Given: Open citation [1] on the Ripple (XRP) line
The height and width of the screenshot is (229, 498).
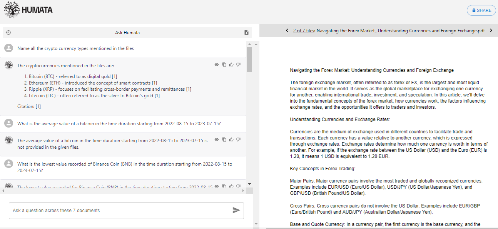Looking at the screenshot, I should [189, 89].
